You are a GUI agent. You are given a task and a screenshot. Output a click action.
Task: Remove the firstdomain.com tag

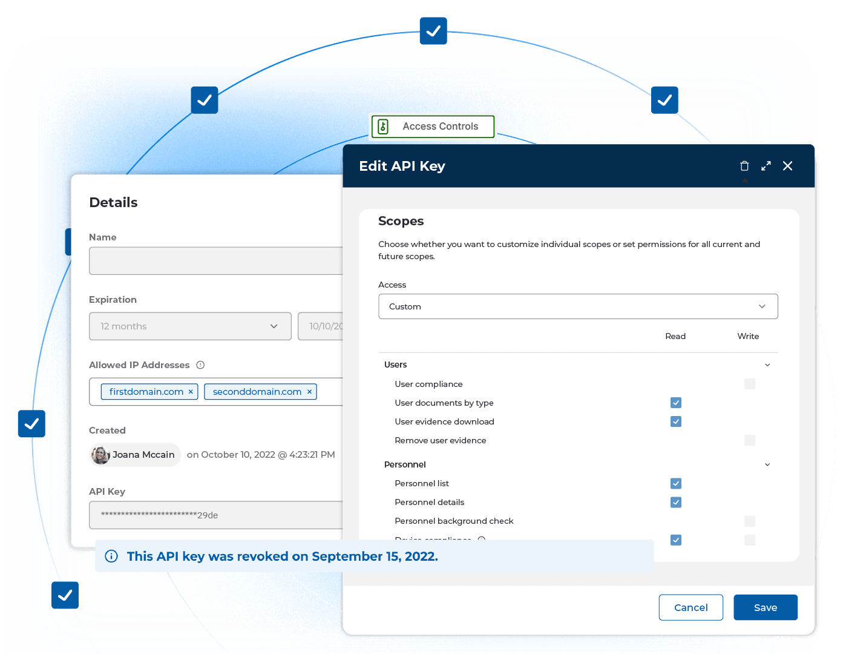(x=191, y=392)
